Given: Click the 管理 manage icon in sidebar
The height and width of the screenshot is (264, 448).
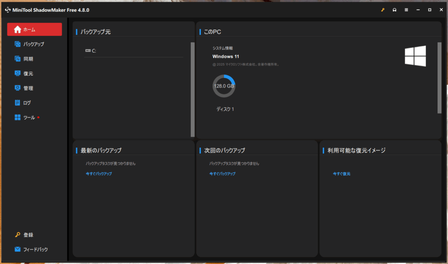Looking at the screenshot, I should [17, 88].
